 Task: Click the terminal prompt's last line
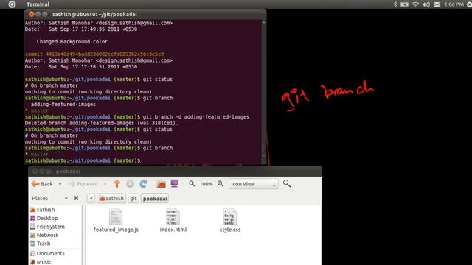click(x=83, y=160)
